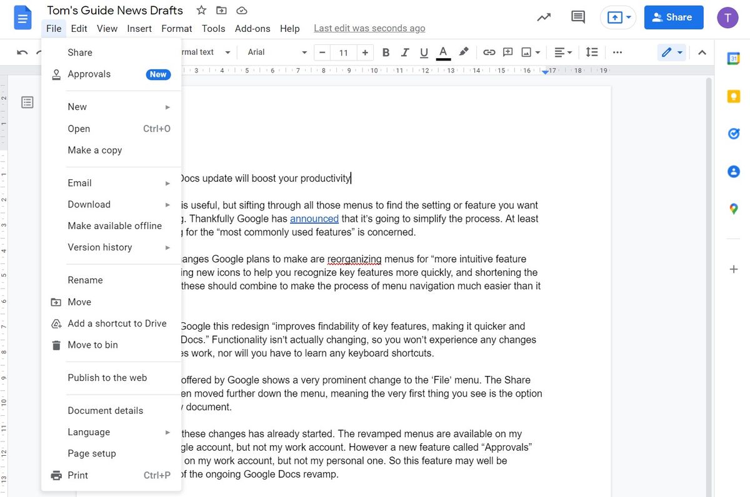Open the Google Calendar side panel
Viewport: 750px width, 497px height.
pos(733,59)
